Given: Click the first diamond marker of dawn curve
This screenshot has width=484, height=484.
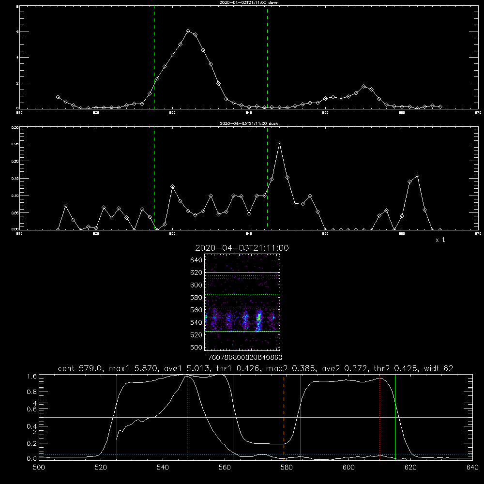Looking at the screenshot, I should coord(58,97).
